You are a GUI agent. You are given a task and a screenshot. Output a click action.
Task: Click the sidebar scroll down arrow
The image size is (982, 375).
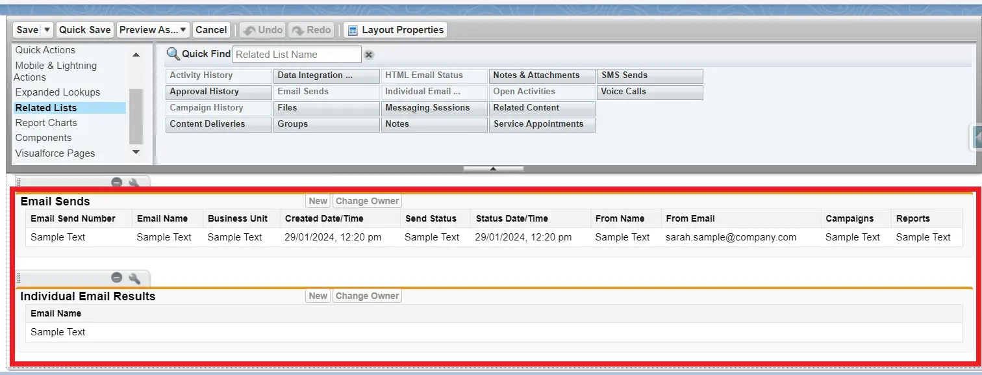point(136,152)
